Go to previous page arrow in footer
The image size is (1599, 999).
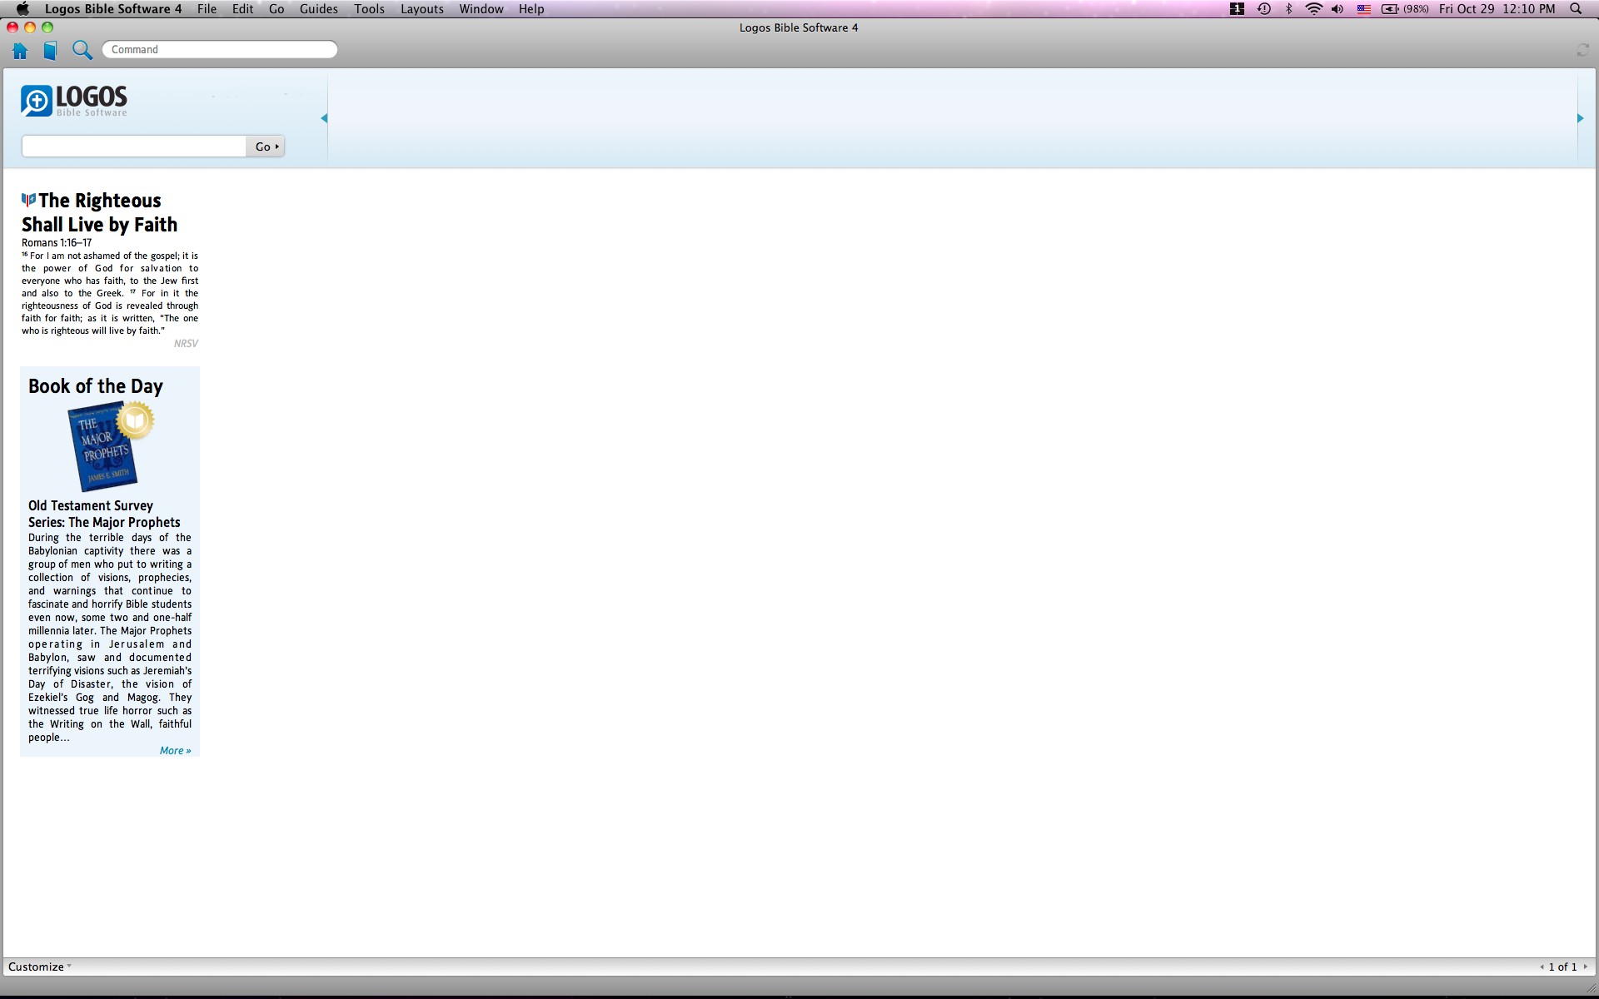(x=1542, y=967)
